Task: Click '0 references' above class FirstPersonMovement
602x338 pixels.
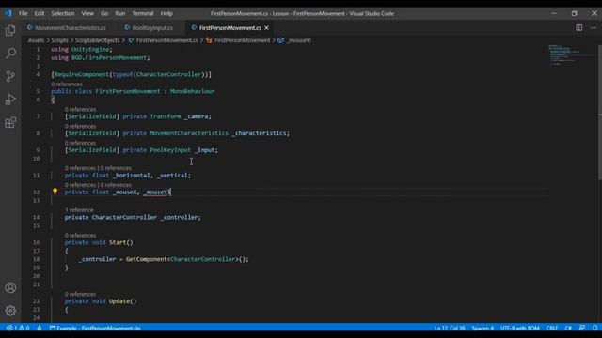Action: click(67, 84)
